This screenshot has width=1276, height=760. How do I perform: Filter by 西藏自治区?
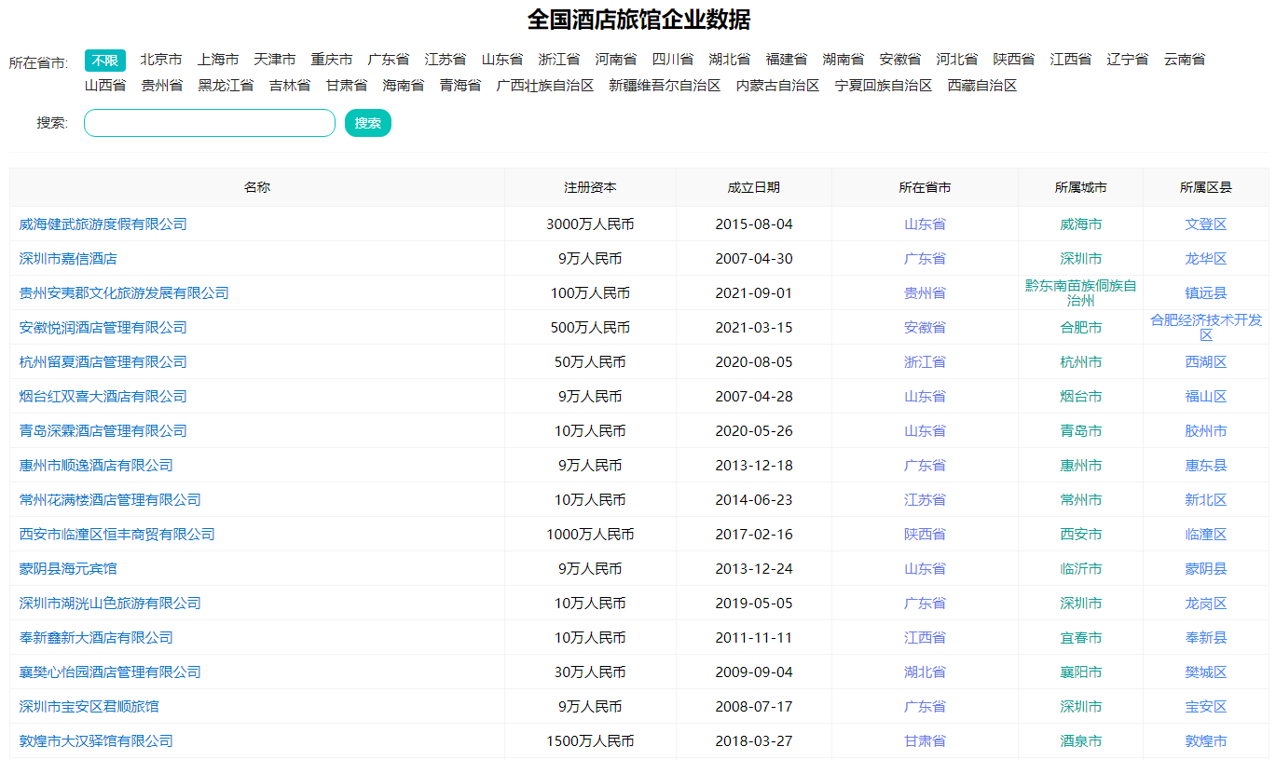click(982, 86)
